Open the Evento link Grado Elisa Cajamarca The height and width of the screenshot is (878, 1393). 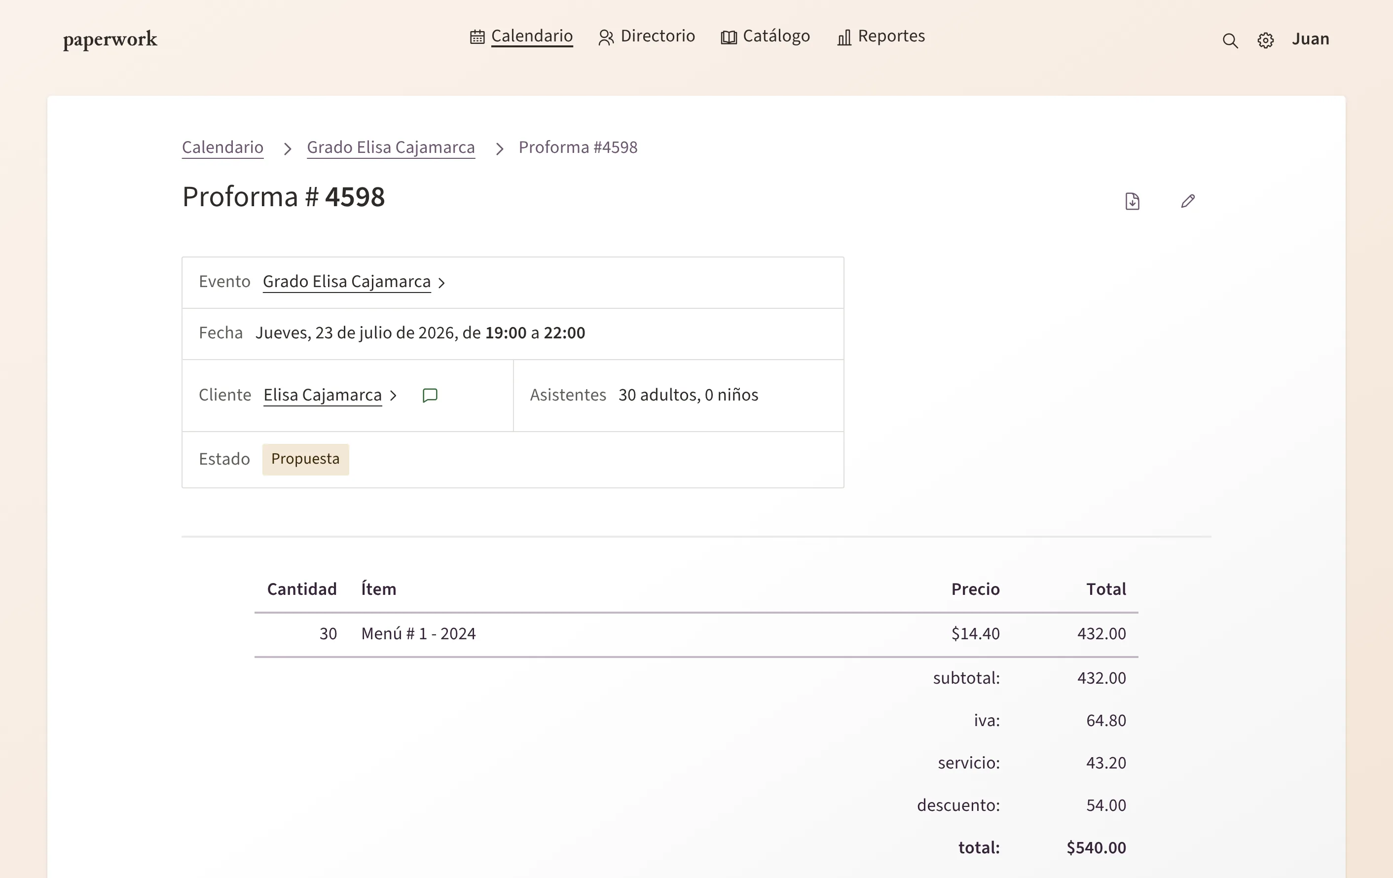(x=346, y=282)
